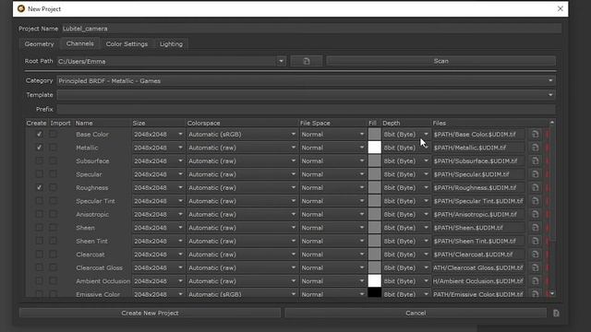The height and width of the screenshot is (332, 591).
Task: Open the Colorspace dropdown for Metallic
Action: coord(242,148)
